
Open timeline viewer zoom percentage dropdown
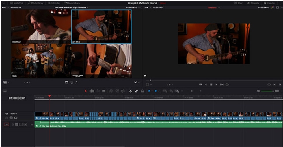pyautogui.click(x=148, y=7)
